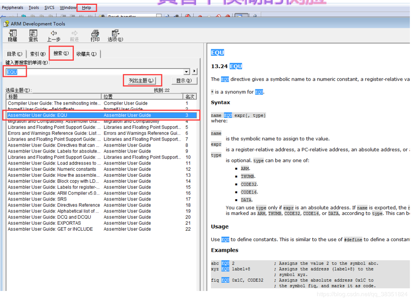Click 'THUMB.' in the type bullet list
The image size is (411, 301).
click(x=248, y=176)
